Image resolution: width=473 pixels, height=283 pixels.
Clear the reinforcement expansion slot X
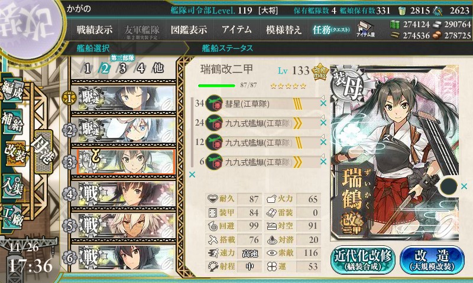pos(464,186)
